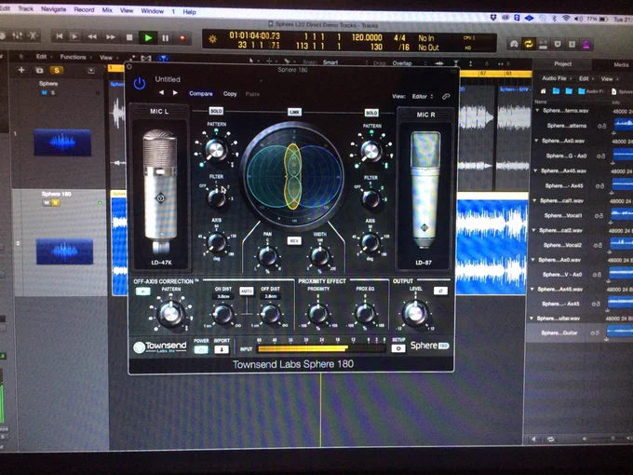Image resolution: width=633 pixels, height=475 pixels.
Task: Toggle the yellow global Solo S button
Action: tap(57, 70)
